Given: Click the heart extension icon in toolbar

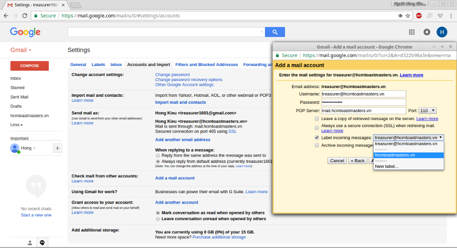Looking at the screenshot, I should (x=440, y=16).
